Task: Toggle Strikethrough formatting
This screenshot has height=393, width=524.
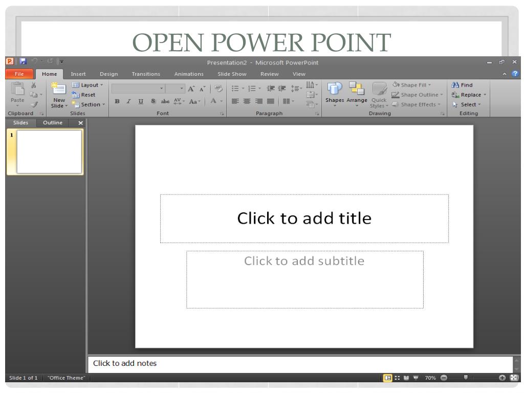Action: pos(165,101)
